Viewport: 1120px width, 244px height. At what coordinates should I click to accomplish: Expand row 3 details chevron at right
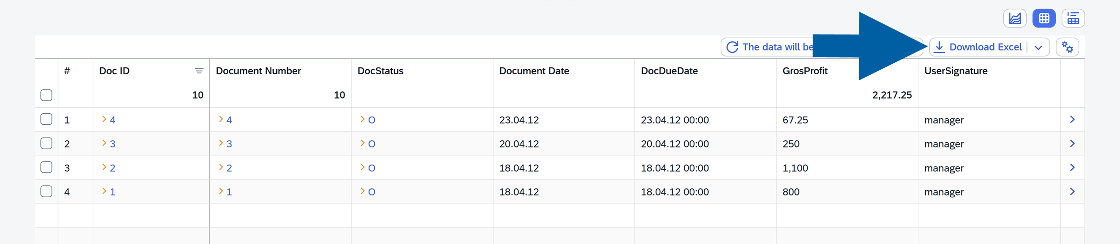(1072, 167)
